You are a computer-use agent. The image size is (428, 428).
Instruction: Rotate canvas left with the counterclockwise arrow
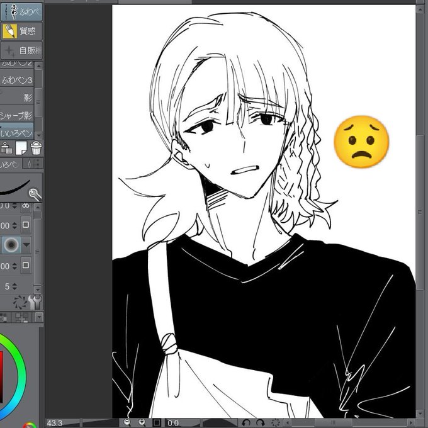[x=246, y=422]
